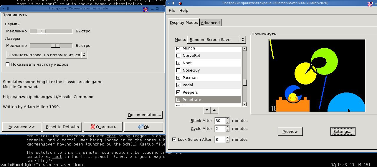Enable the NerveRot screensaver checkbox
The width and height of the screenshot is (377, 167).
click(x=178, y=55)
